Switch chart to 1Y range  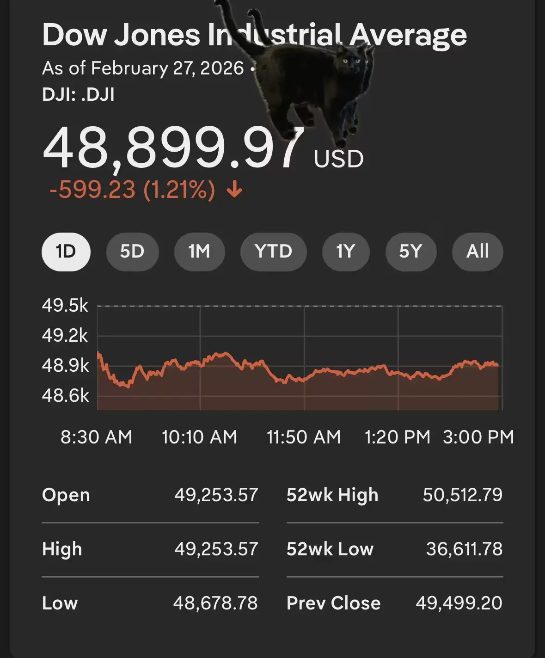pos(345,252)
